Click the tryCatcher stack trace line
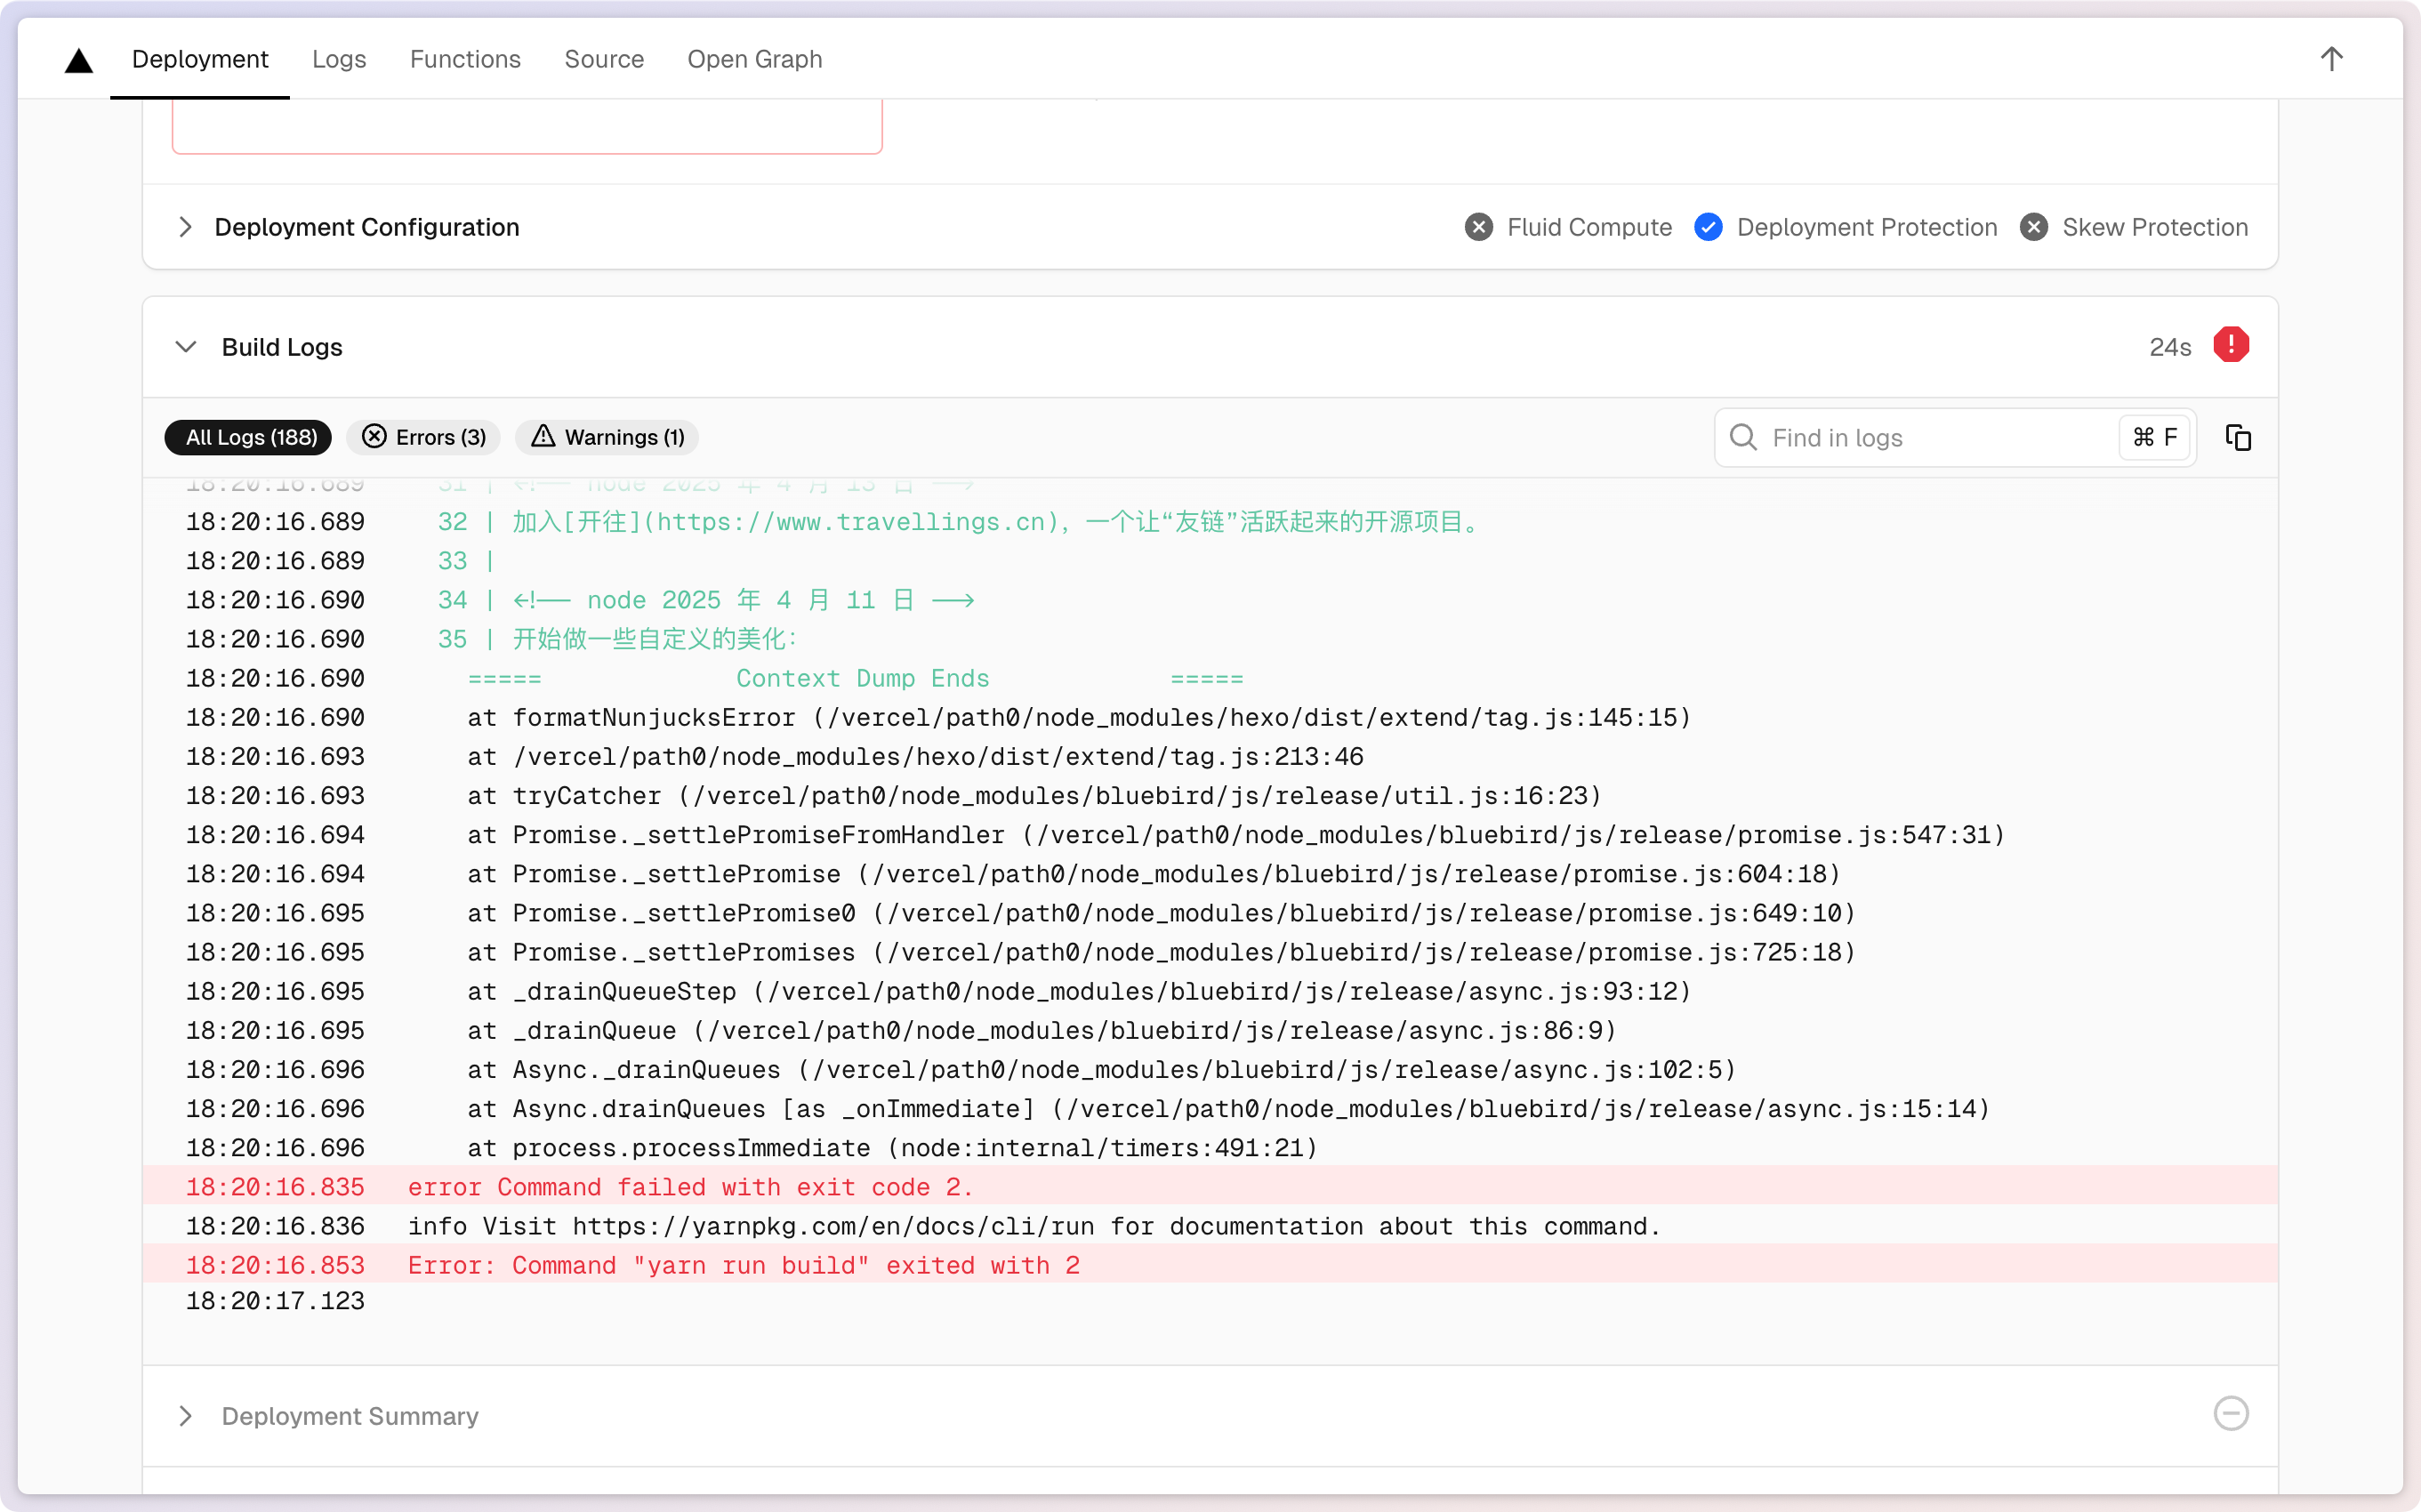This screenshot has width=2421, height=1512. (1210, 796)
